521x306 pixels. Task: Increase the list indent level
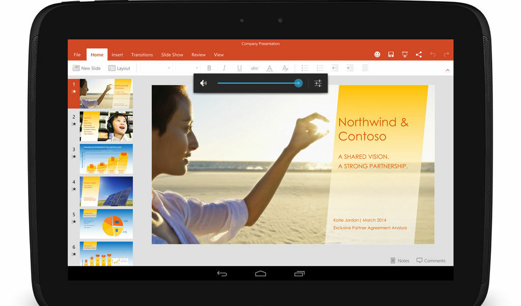(350, 68)
